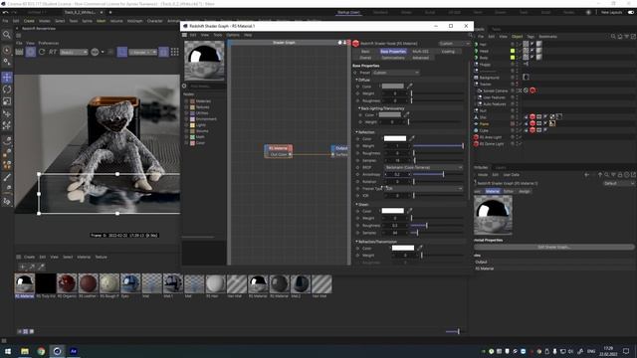The height and width of the screenshot is (358, 637).
Task: Click the Redshift tag on Plane object
Action: (x=532, y=123)
